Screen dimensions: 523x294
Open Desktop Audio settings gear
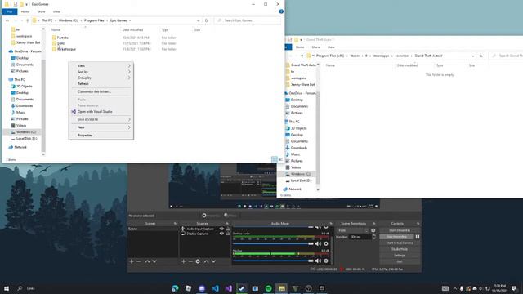coord(326,243)
